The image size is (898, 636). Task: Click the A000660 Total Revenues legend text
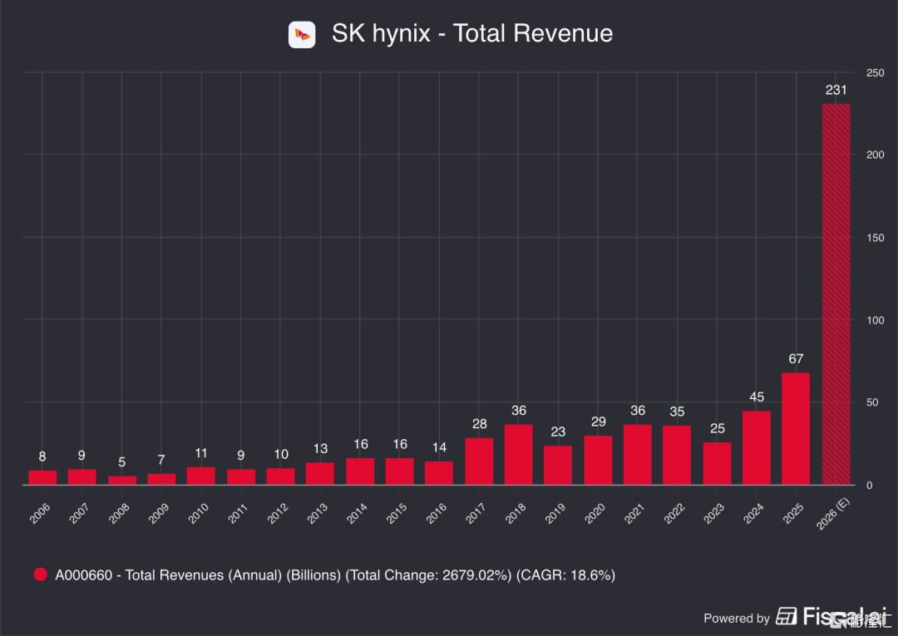tap(335, 574)
